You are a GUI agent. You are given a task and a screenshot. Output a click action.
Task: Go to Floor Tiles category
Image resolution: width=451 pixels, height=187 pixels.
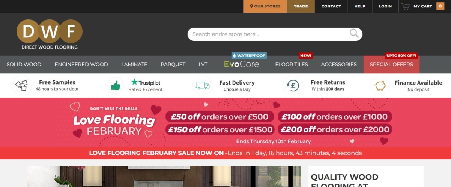292,64
